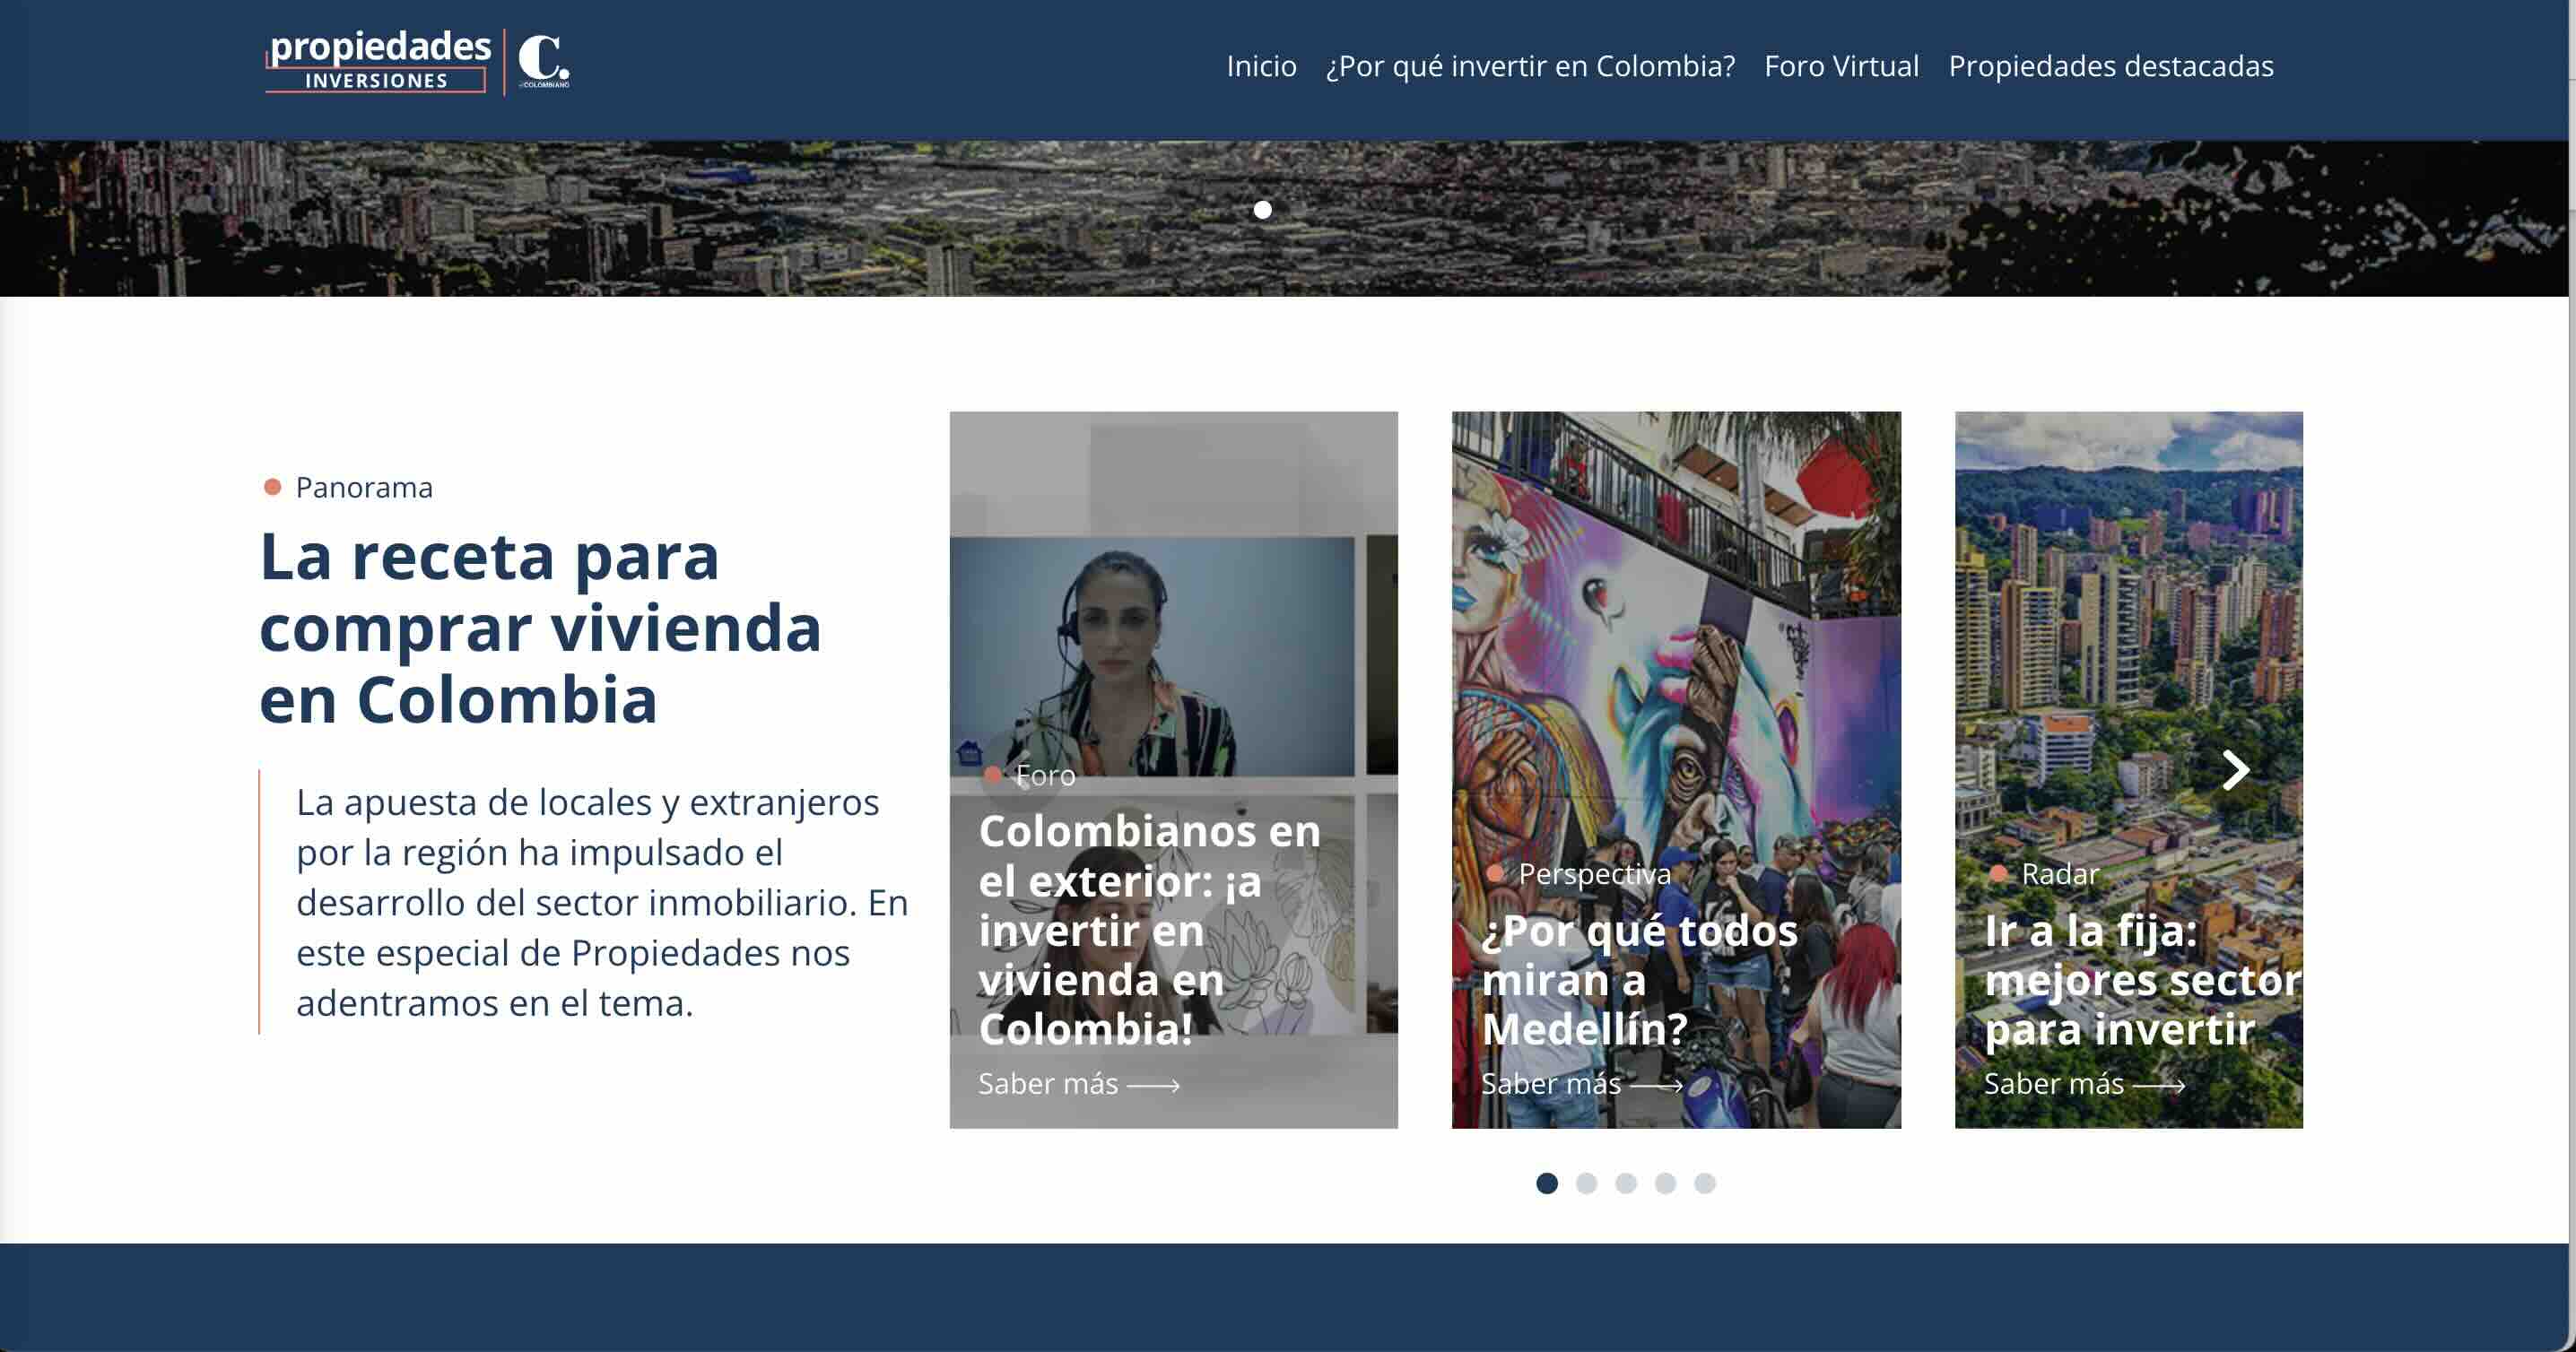Open the ¿Por qué todos miran a Medellín? article
This screenshot has height=1352, width=2576.
point(1639,979)
